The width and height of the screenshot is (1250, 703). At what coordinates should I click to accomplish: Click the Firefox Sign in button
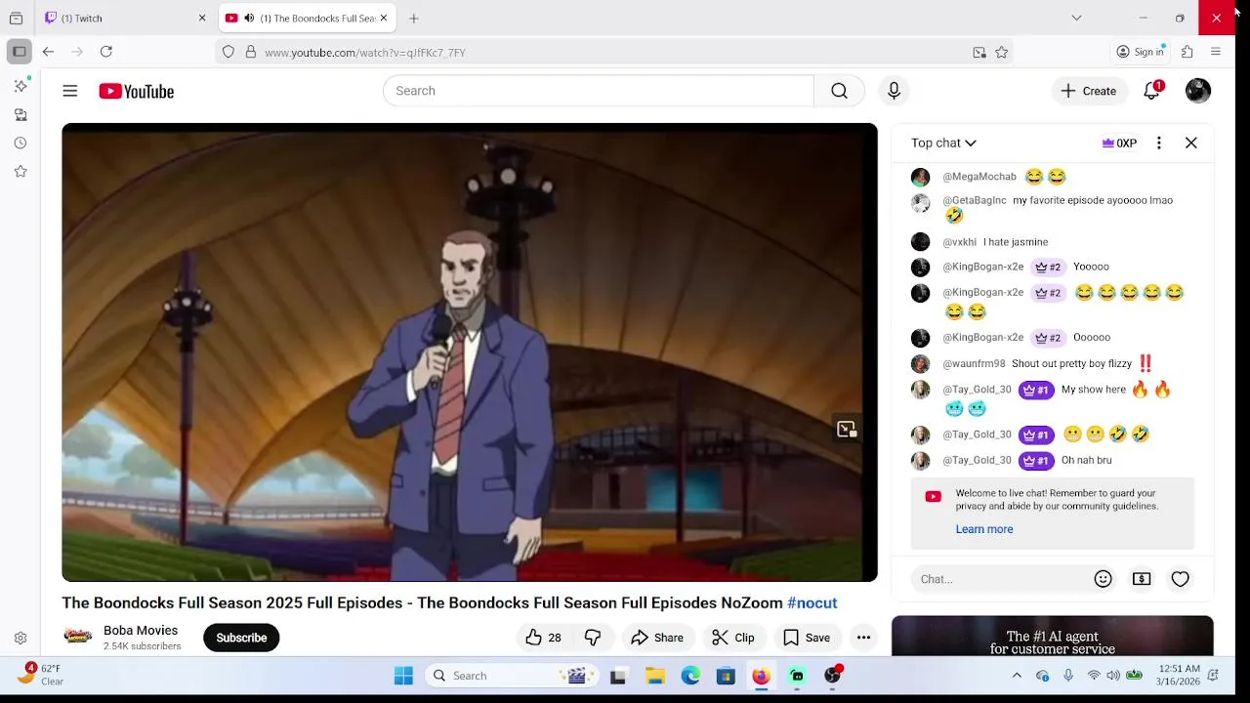1142,52
